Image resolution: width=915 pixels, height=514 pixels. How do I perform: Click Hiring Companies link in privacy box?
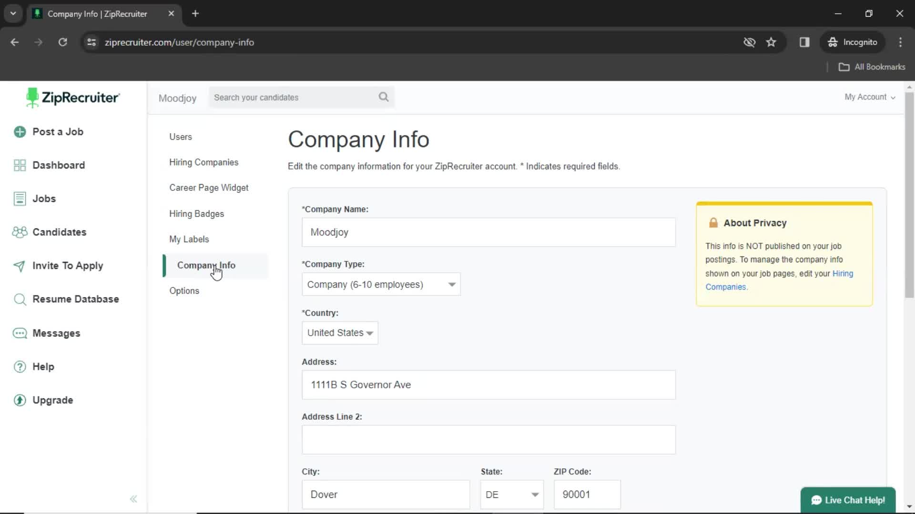click(x=779, y=280)
